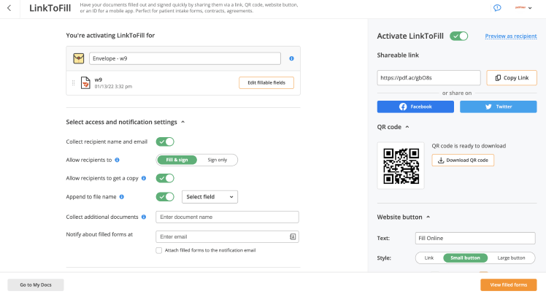The height and width of the screenshot is (294, 546).
Task: Open the chat support icon in header
Action: [497, 8]
